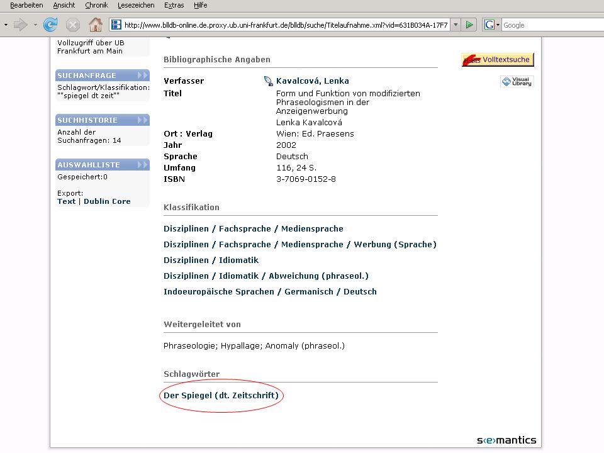604x453 pixels.
Task: Open the Google search engine selector
Action: (492, 25)
